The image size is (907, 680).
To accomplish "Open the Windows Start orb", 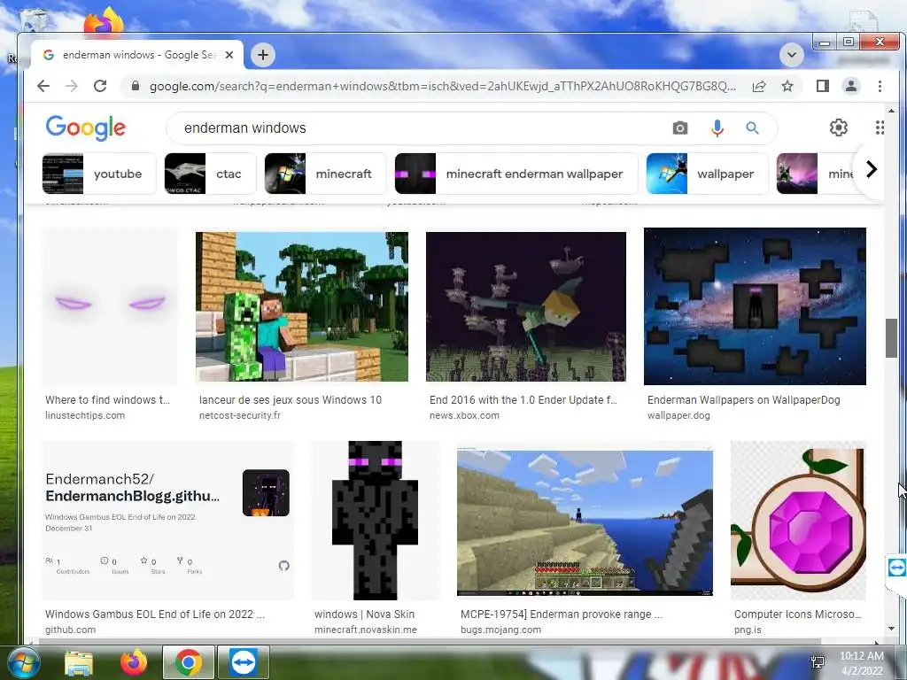I will pos(23,662).
